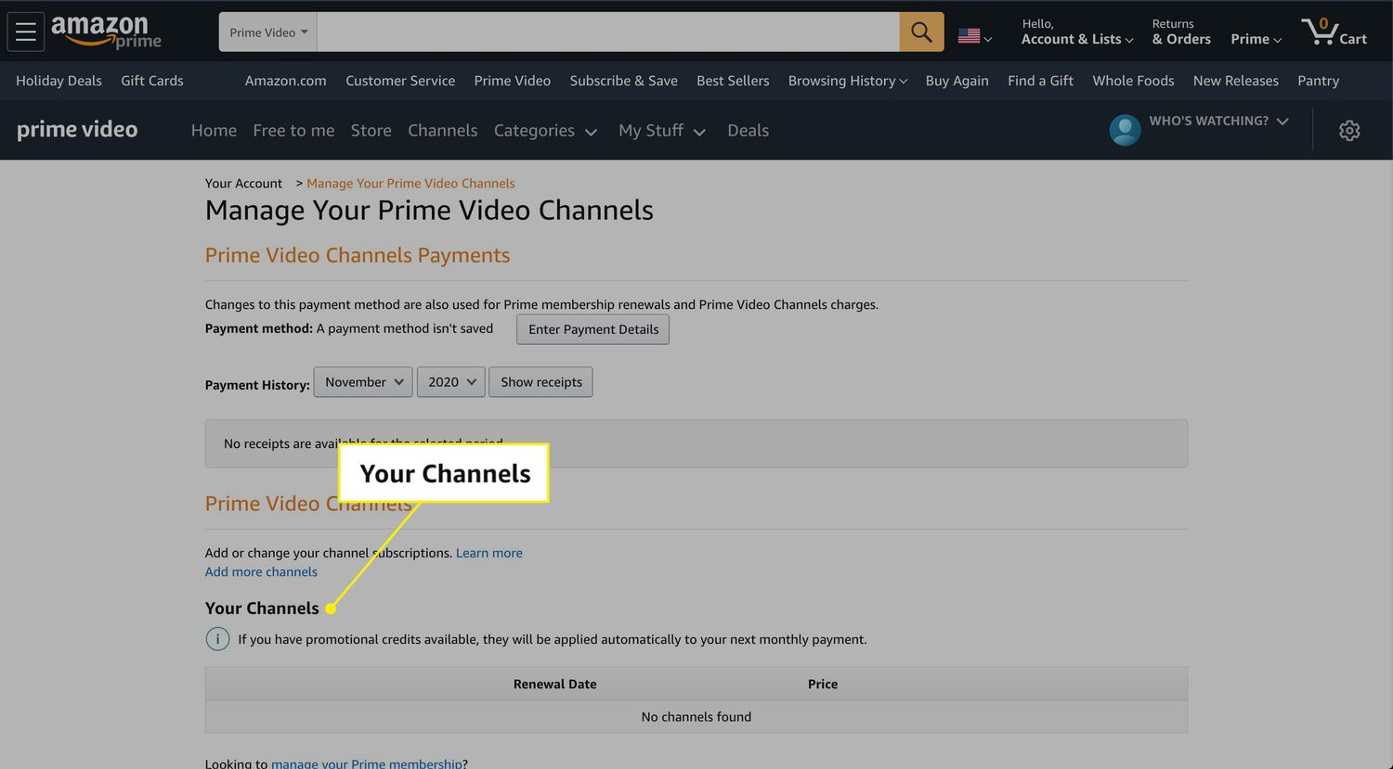Open Gift Cards page
1393x769 pixels.
(x=152, y=81)
